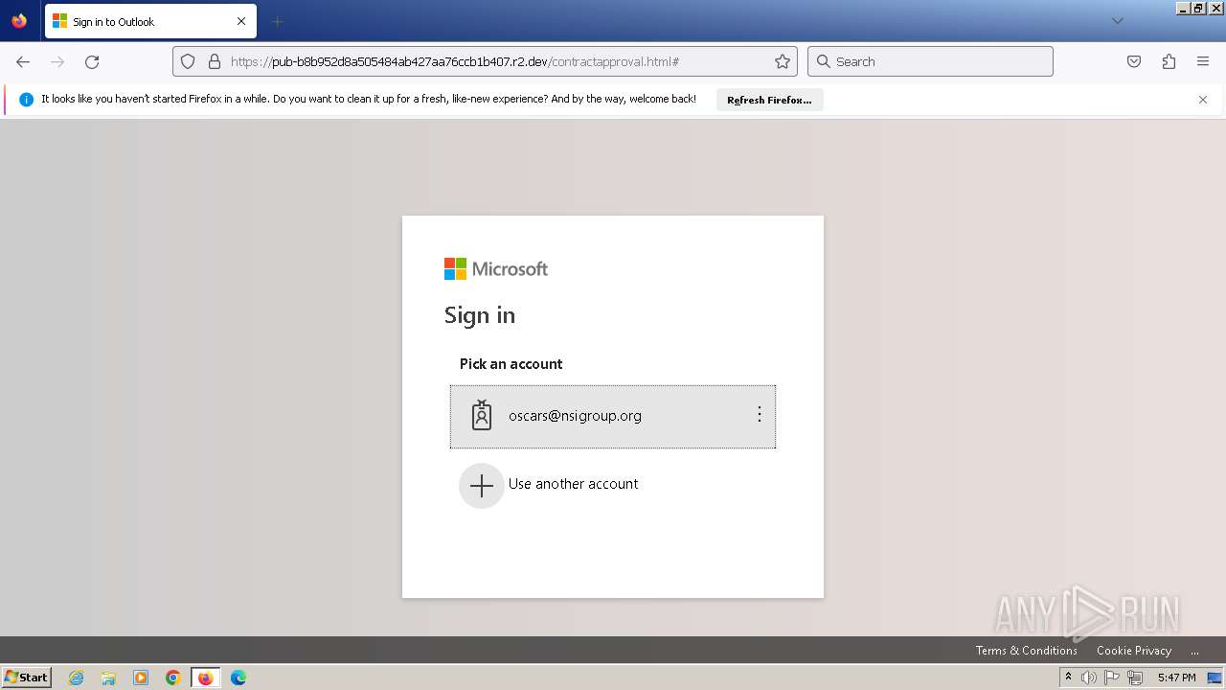This screenshot has width=1226, height=690.
Task: Click the Show desktop button
Action: point(1216,678)
